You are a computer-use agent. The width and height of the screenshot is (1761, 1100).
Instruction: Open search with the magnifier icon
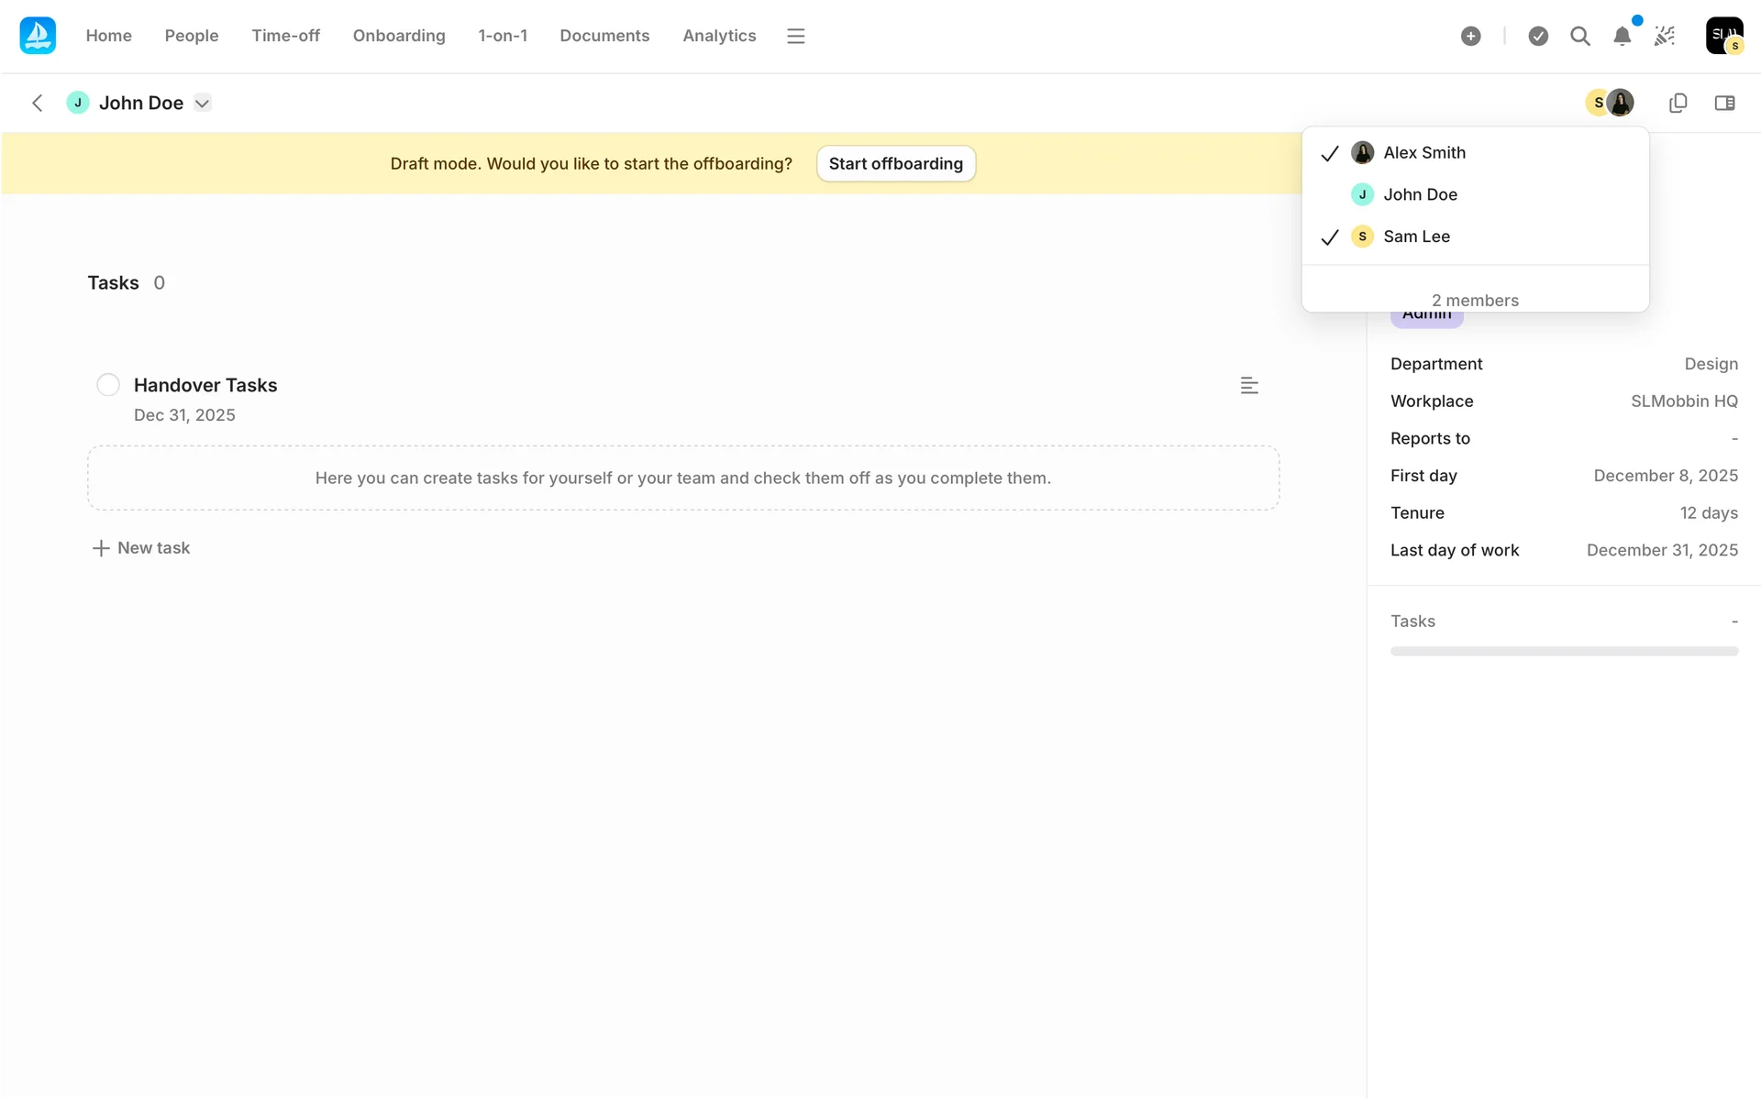[1579, 36]
